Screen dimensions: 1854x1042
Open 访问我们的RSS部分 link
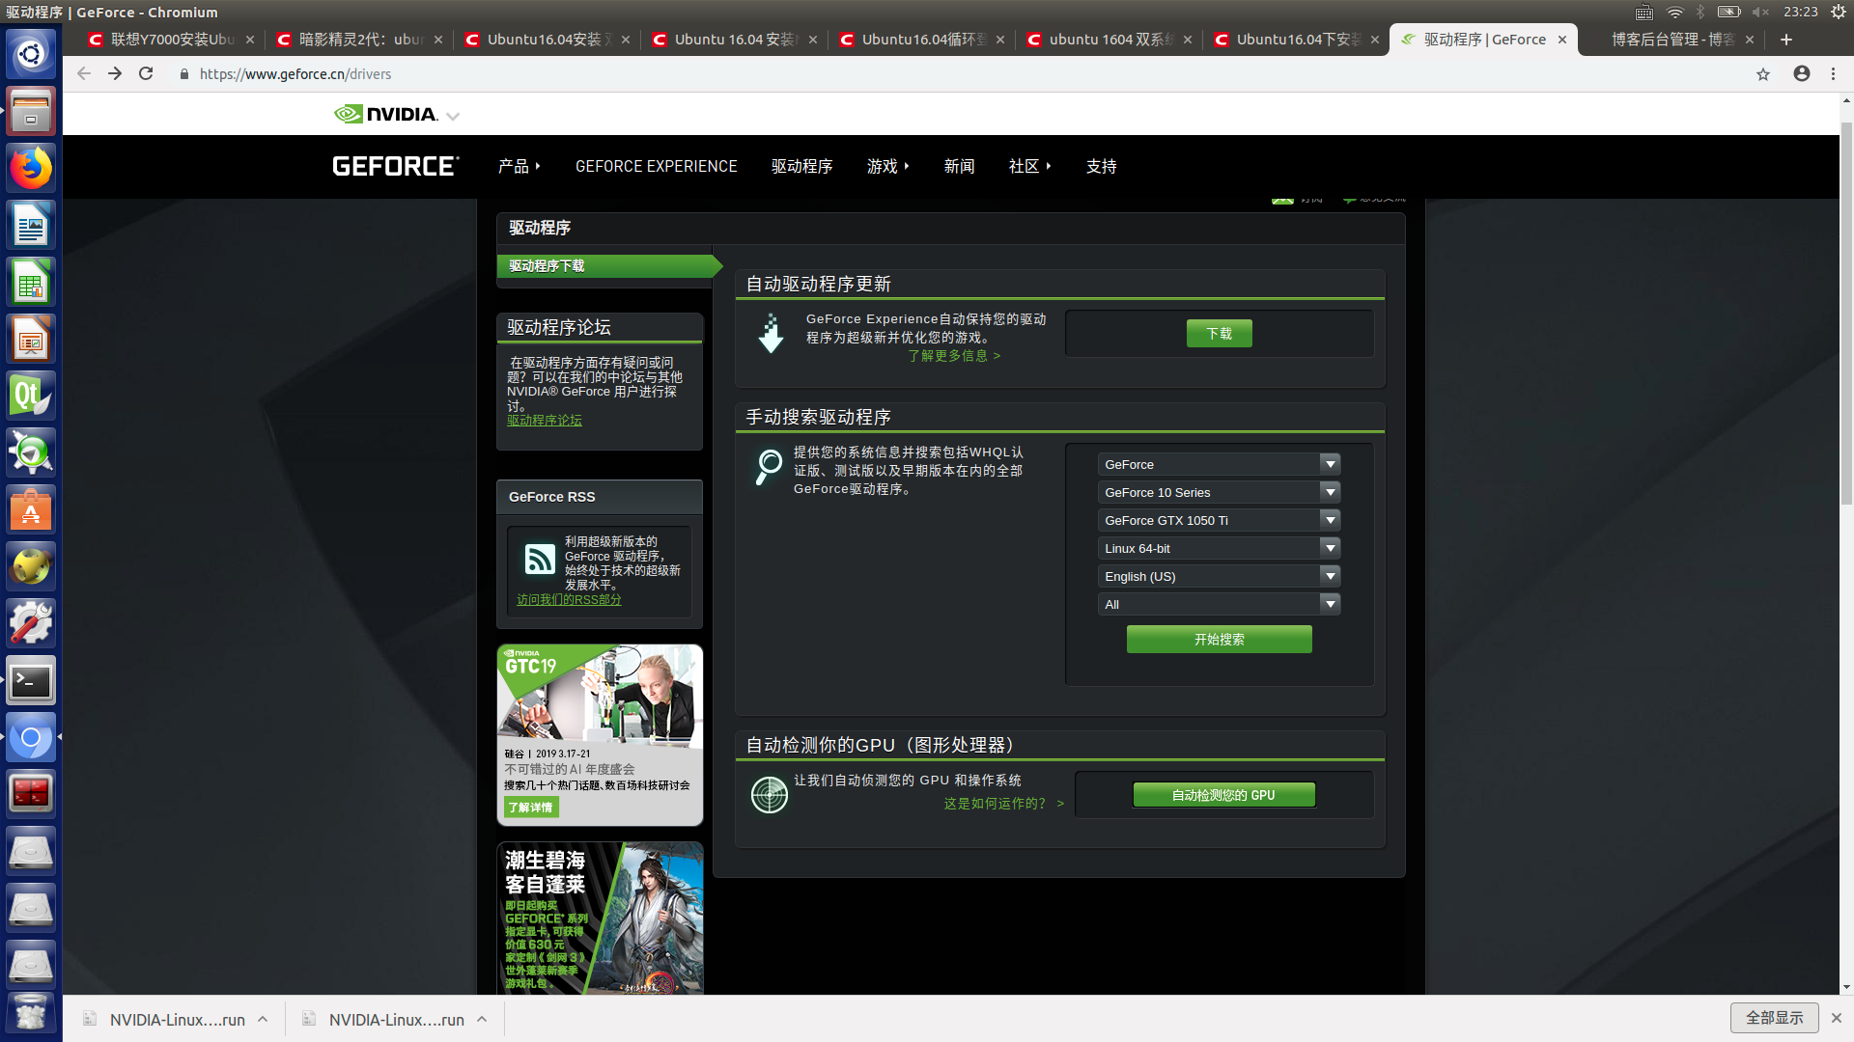(569, 600)
